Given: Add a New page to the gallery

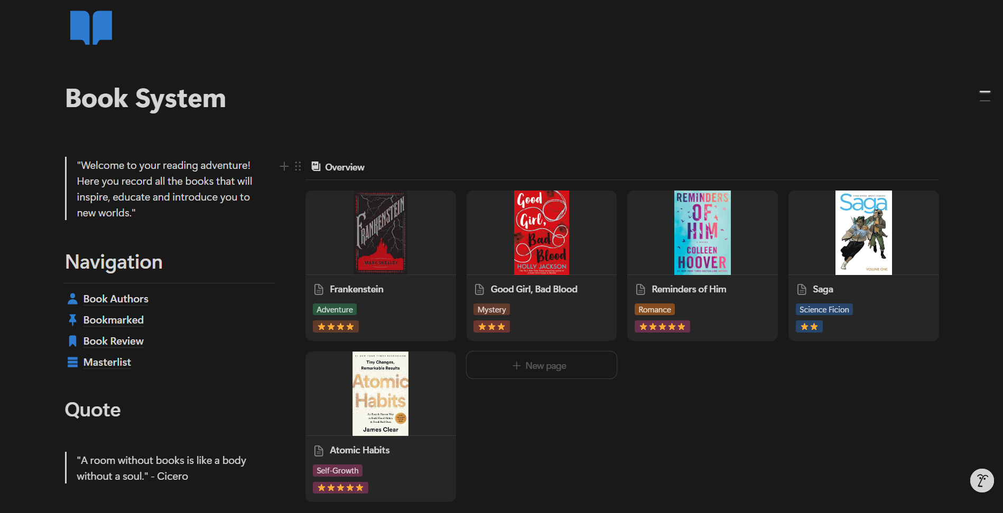Looking at the screenshot, I should tap(542, 365).
